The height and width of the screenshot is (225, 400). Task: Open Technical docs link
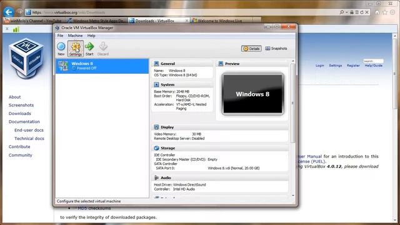point(29,139)
